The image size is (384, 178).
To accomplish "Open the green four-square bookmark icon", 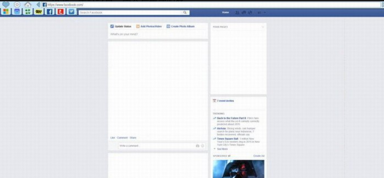I will [28, 12].
